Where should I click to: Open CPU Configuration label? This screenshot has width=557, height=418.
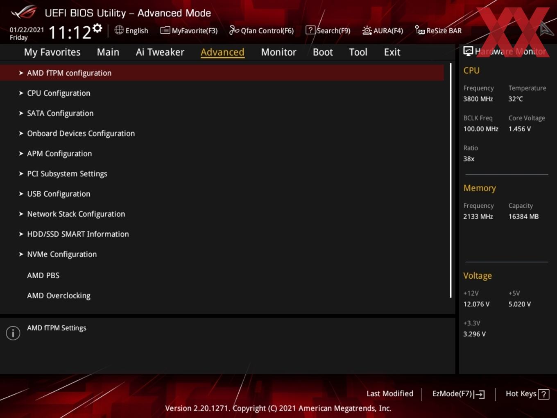tap(59, 93)
